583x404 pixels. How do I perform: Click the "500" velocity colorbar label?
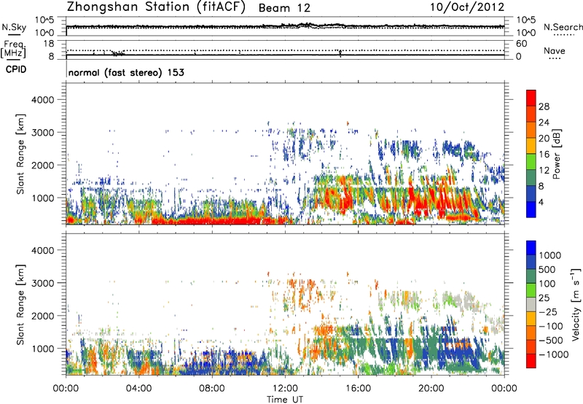click(x=547, y=269)
